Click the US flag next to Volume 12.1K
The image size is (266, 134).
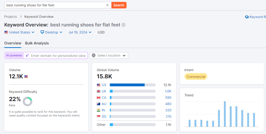[26, 77]
